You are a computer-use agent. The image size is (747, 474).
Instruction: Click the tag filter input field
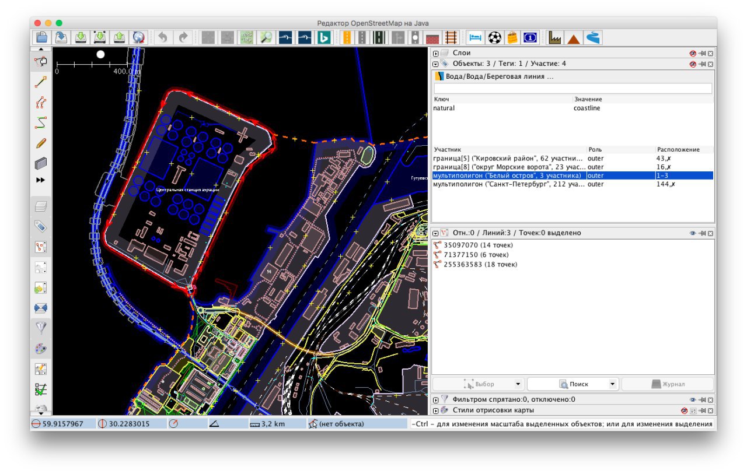click(x=573, y=88)
